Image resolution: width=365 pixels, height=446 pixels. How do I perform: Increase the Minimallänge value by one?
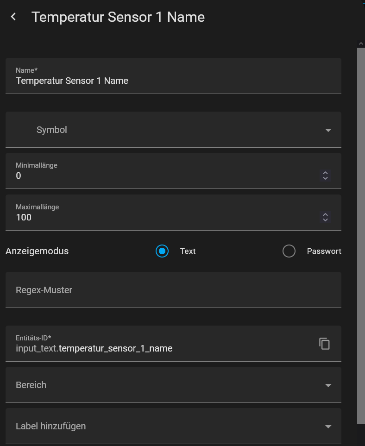(326, 173)
